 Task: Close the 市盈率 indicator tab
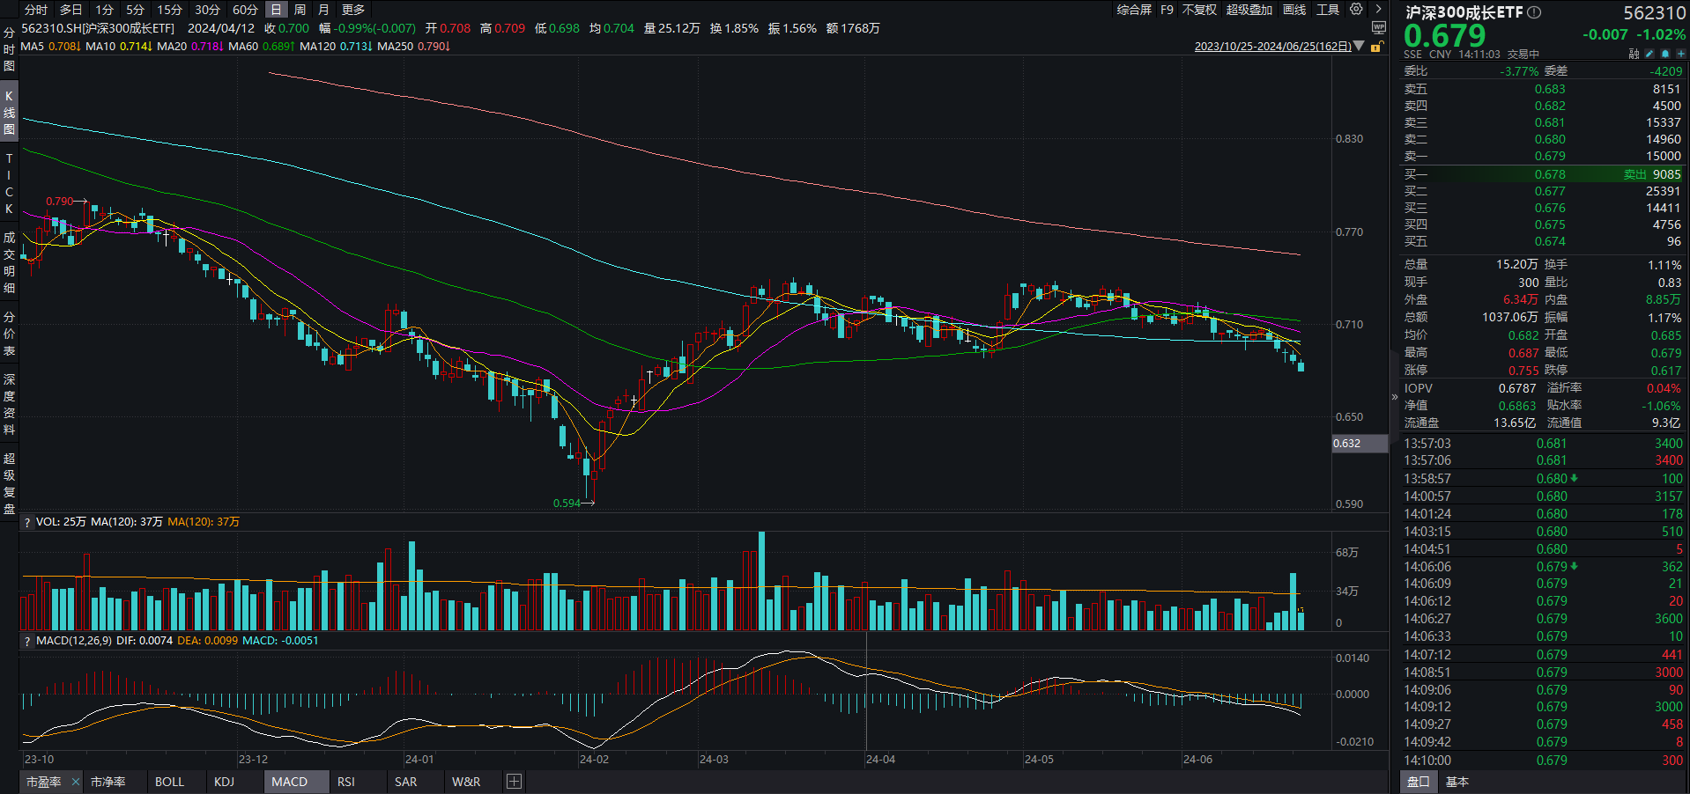(x=76, y=782)
